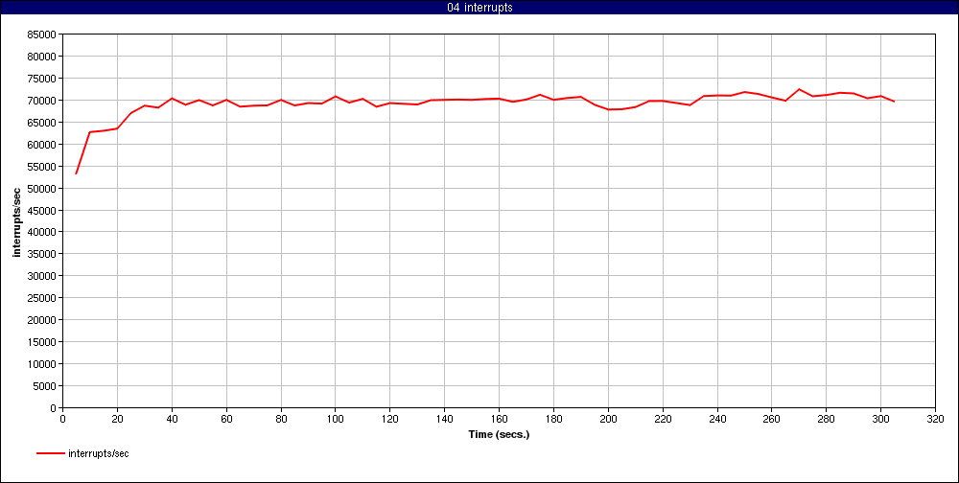Click the 80 tick on time axis
This screenshot has width=959, height=483.
[x=281, y=419]
